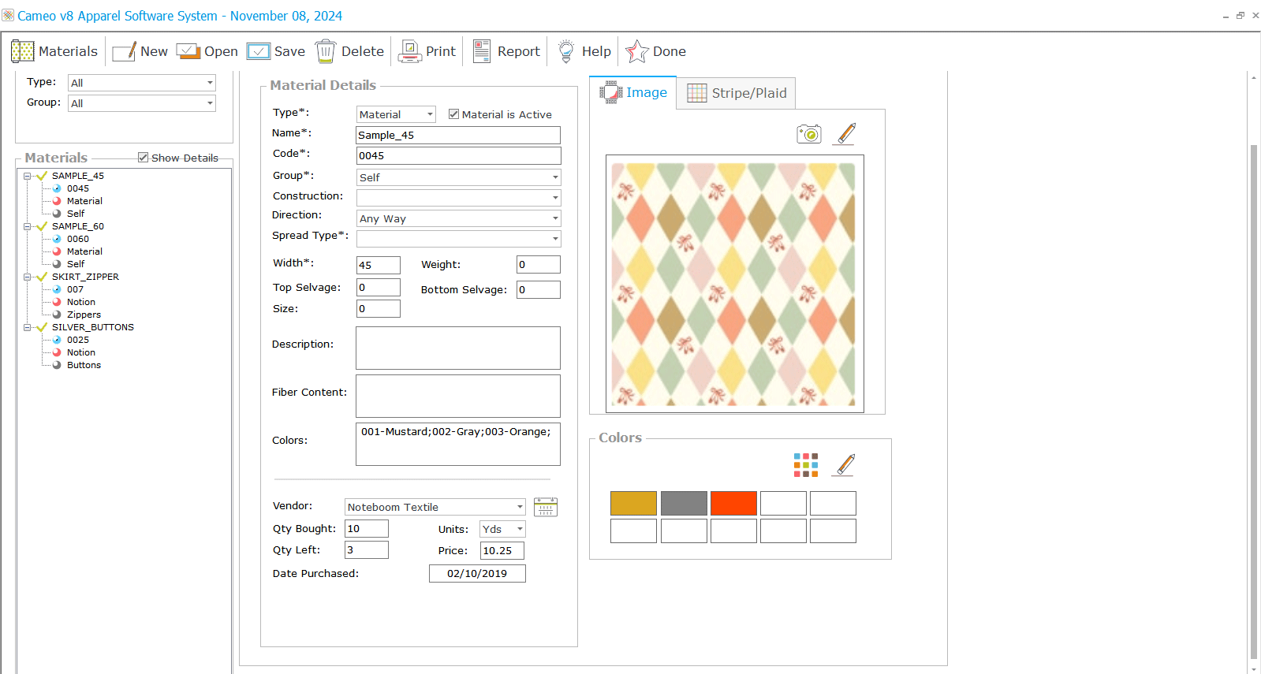Click the pencil icon in Colors section
The width and height of the screenshot is (1261, 674).
pyautogui.click(x=845, y=465)
